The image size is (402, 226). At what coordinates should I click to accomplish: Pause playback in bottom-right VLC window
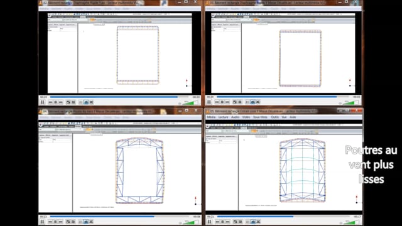tap(209, 222)
